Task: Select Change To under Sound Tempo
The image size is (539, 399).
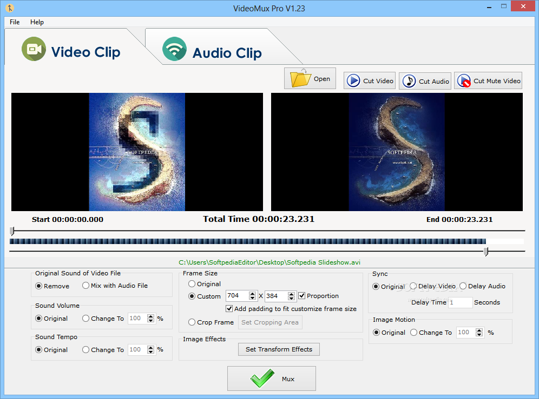Action: click(x=103, y=349)
